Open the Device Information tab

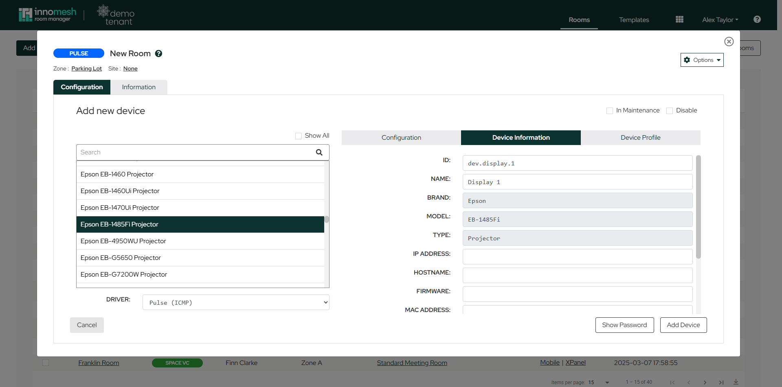pos(521,138)
